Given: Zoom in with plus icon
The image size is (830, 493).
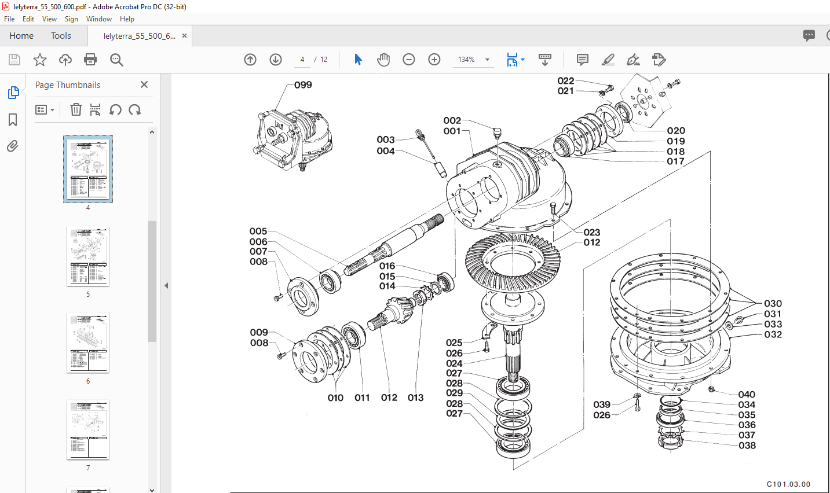Looking at the screenshot, I should 434,60.
